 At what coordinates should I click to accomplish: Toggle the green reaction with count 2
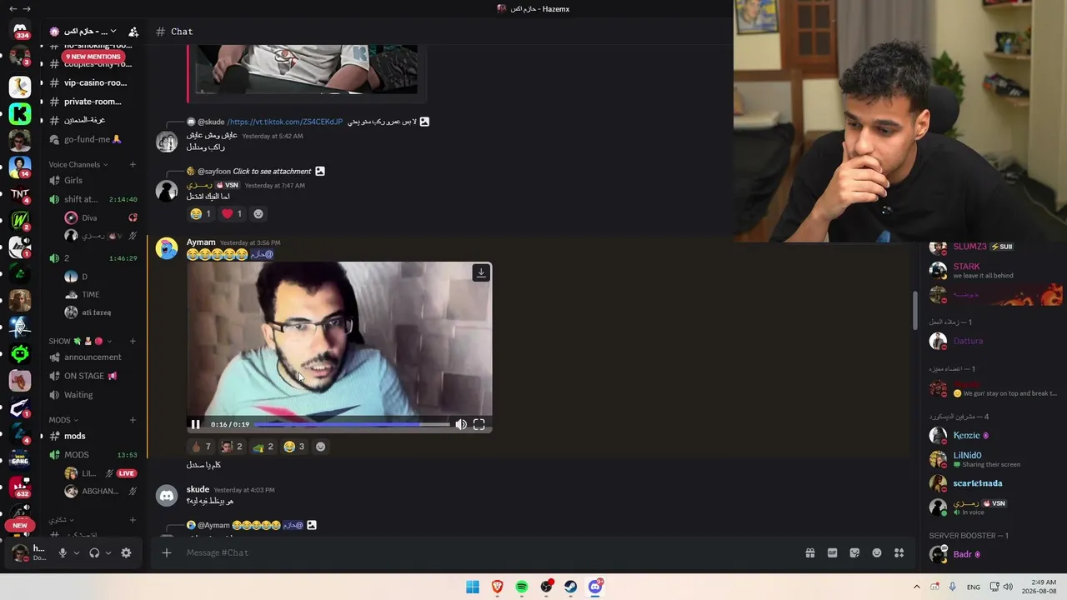263,447
